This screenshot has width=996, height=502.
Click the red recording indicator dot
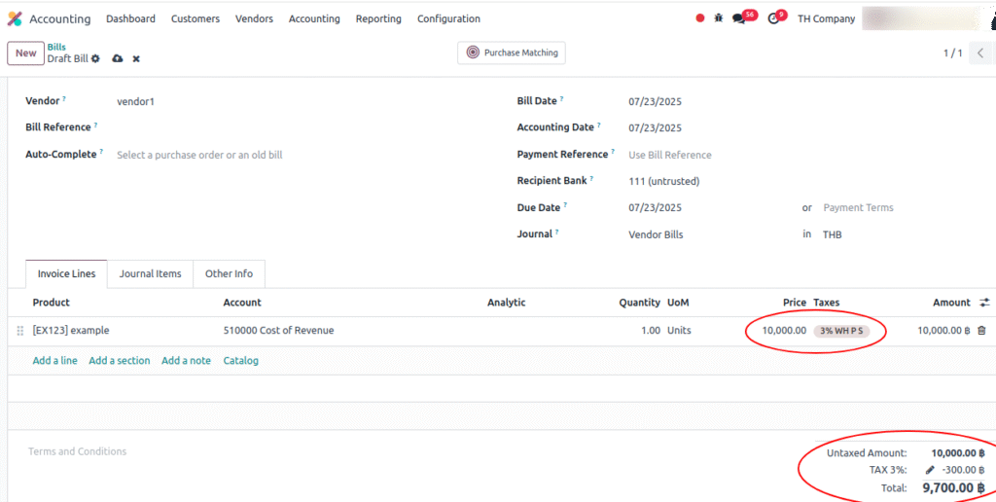pyautogui.click(x=700, y=18)
